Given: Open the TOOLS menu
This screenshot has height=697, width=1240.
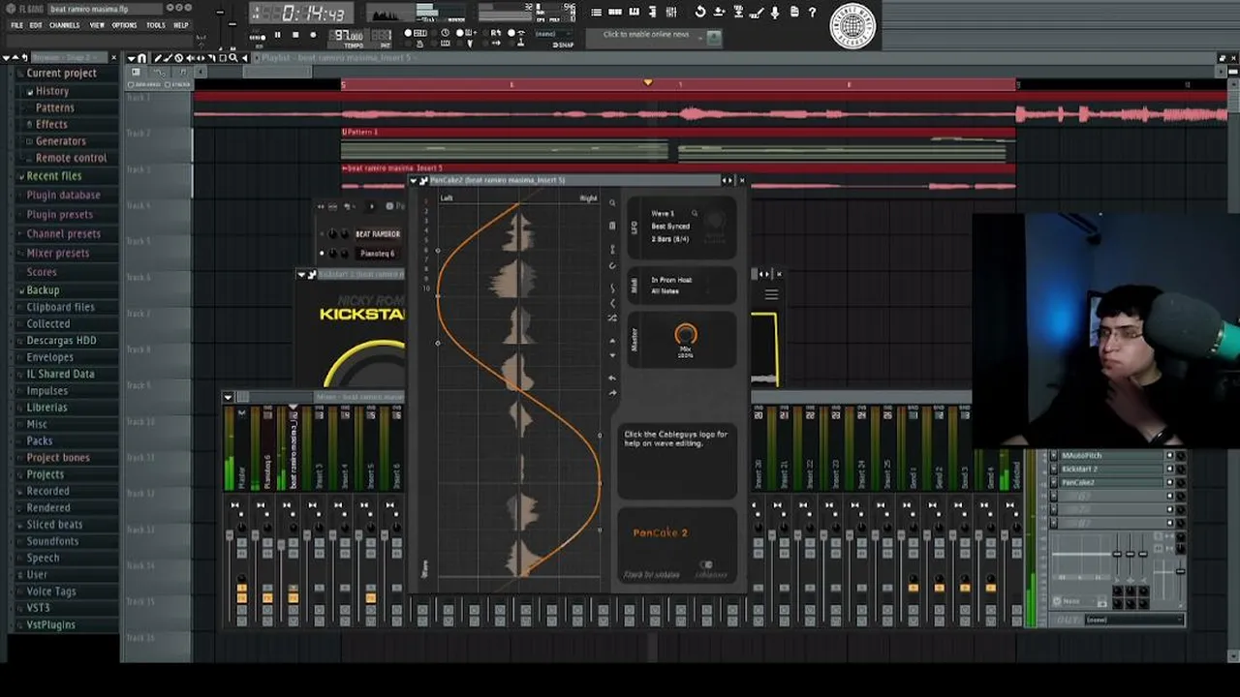Looking at the screenshot, I should pos(156,25).
